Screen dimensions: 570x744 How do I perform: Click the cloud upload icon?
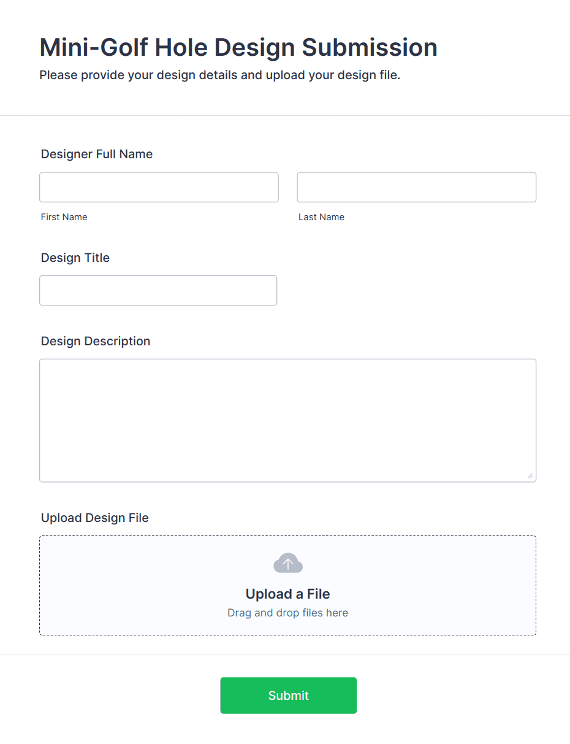point(287,563)
